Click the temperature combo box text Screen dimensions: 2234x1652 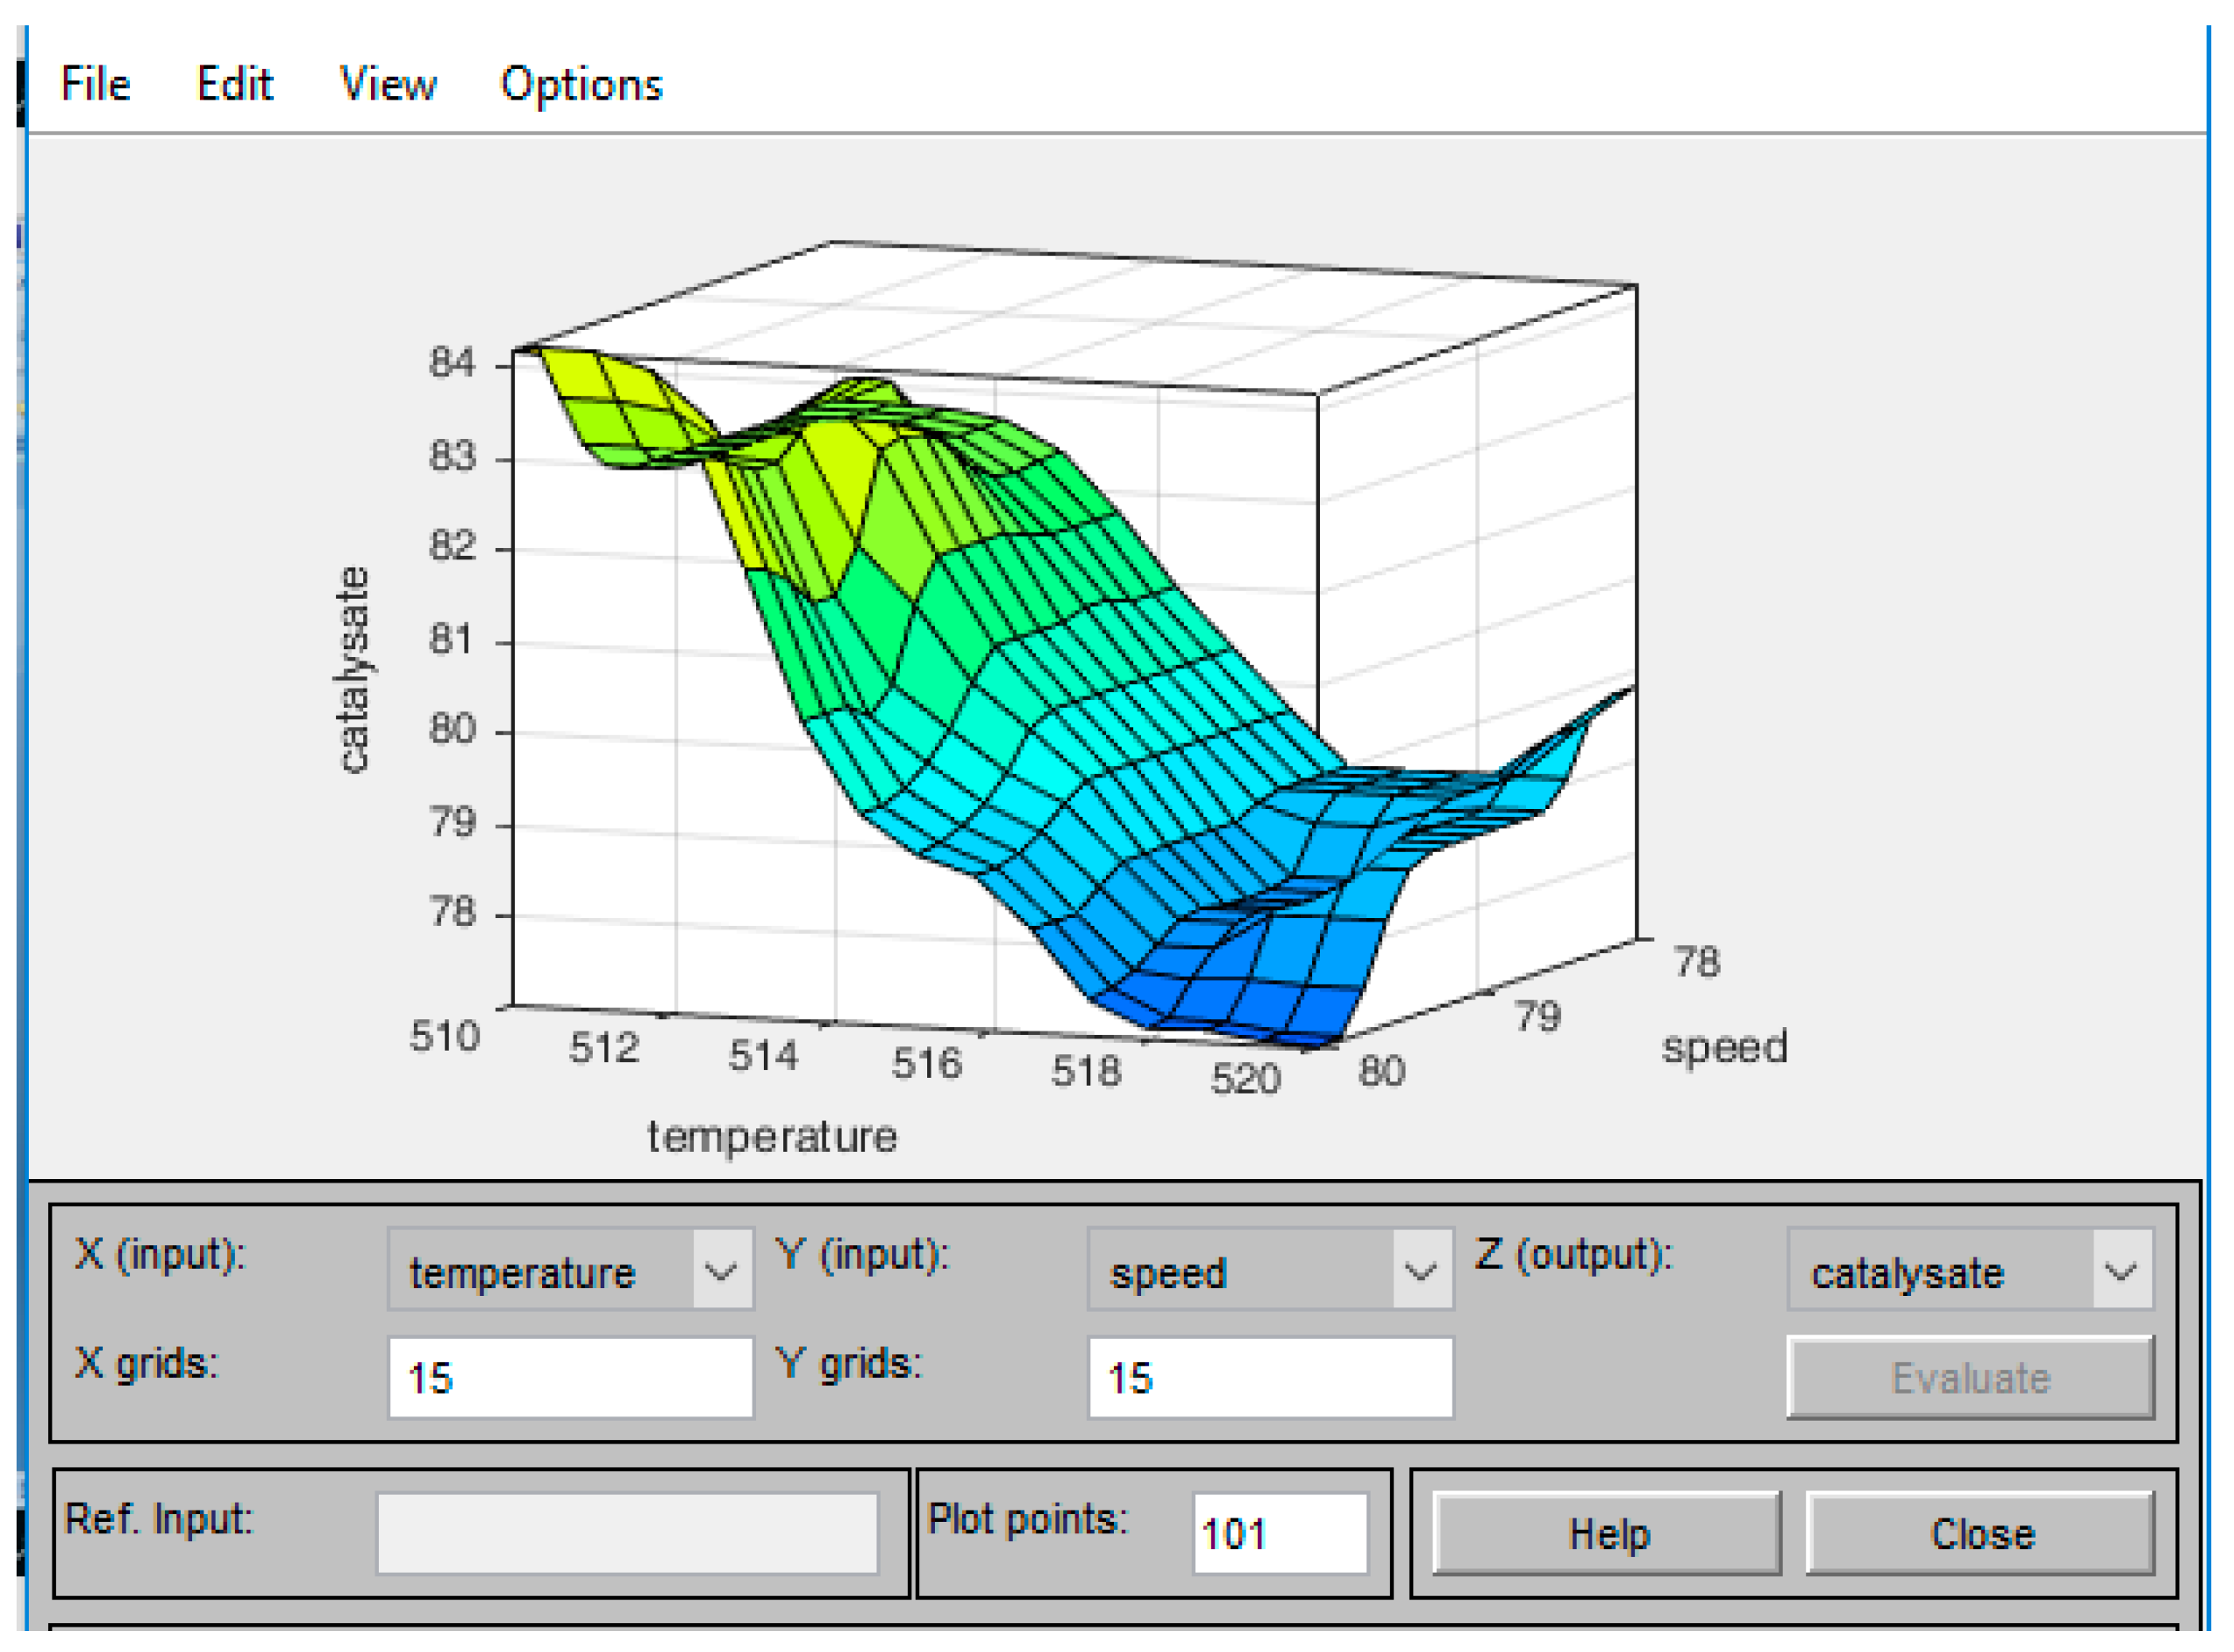523,1273
